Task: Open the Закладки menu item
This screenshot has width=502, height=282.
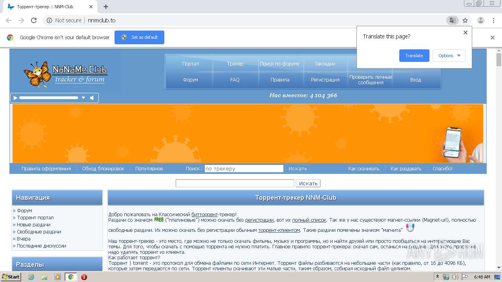Action: pyautogui.click(x=325, y=64)
